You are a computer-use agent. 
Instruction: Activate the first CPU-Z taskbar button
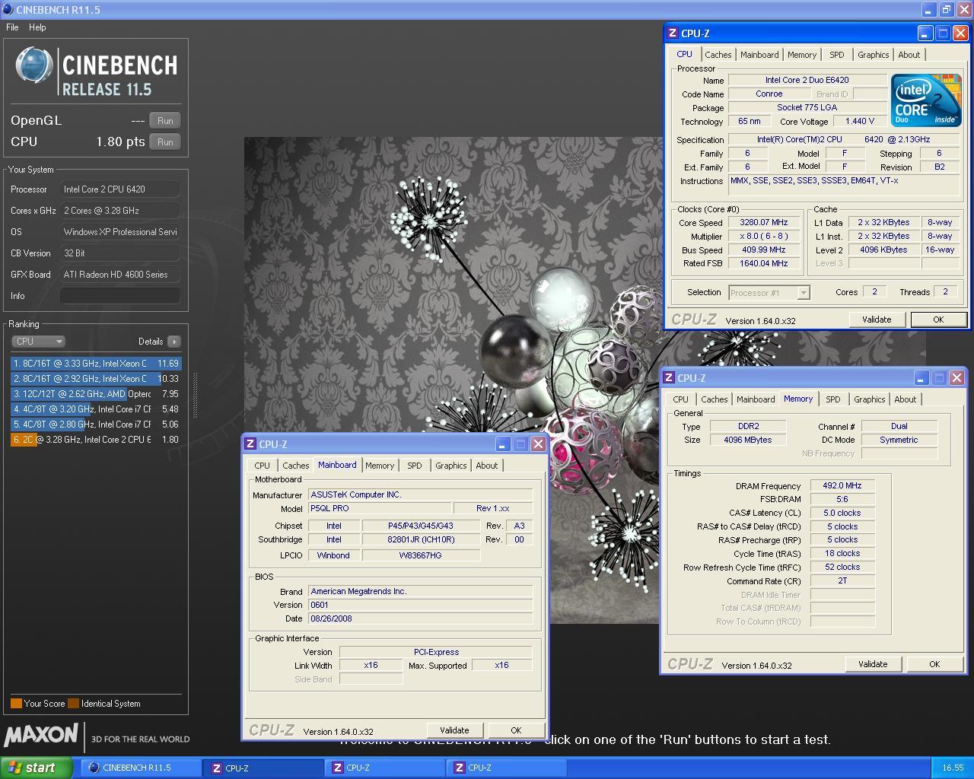(x=263, y=768)
